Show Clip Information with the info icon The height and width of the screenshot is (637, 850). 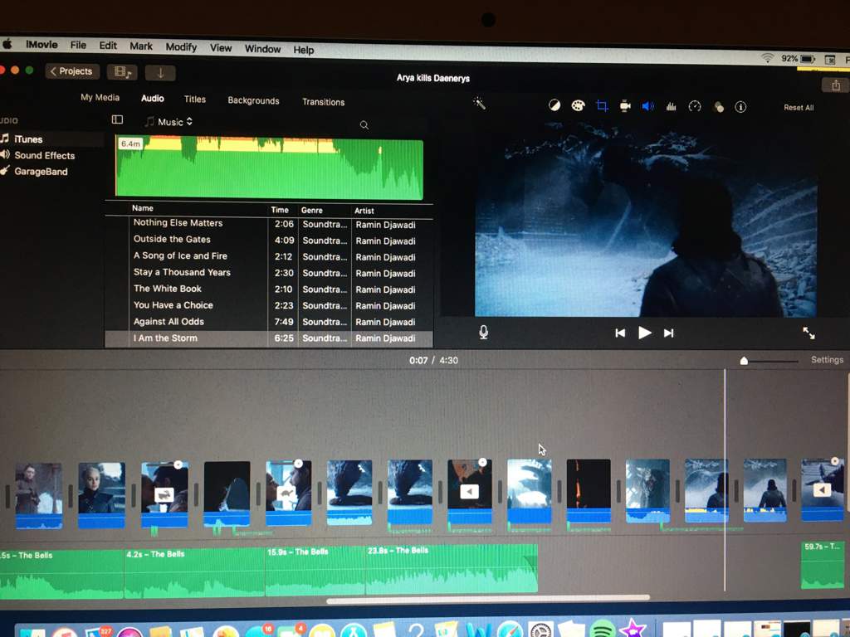click(x=740, y=107)
